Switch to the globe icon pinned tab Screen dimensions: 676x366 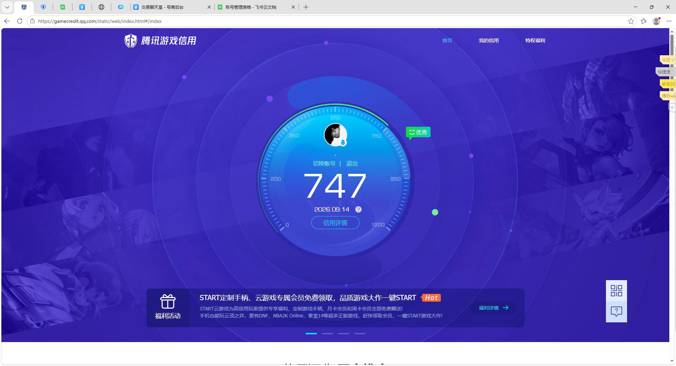click(x=101, y=7)
